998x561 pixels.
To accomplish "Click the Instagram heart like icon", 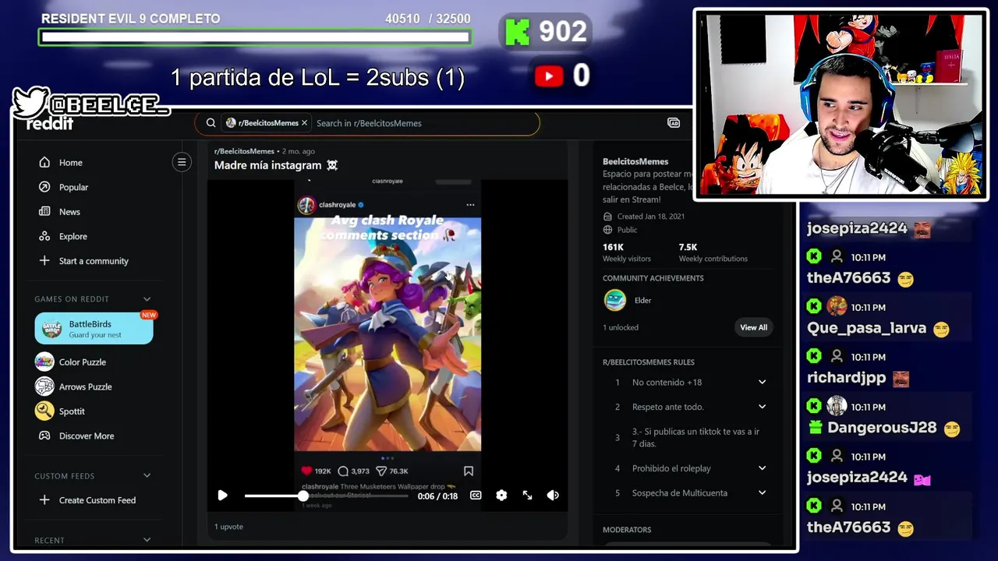I will click(x=306, y=471).
